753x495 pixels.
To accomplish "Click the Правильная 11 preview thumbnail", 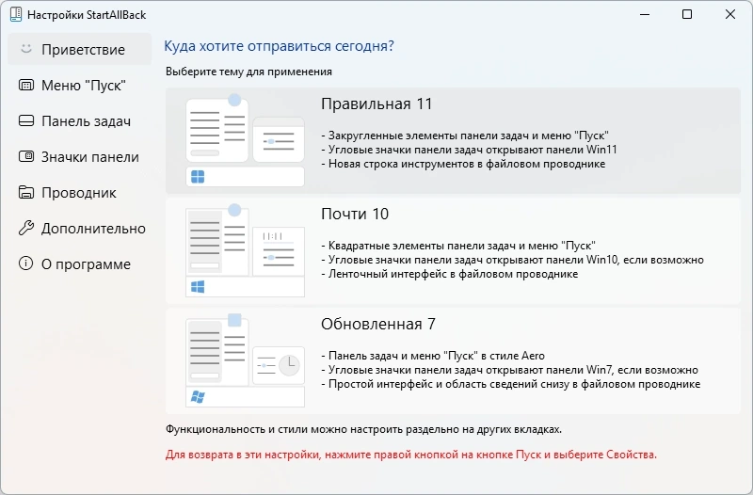I will (245, 140).
